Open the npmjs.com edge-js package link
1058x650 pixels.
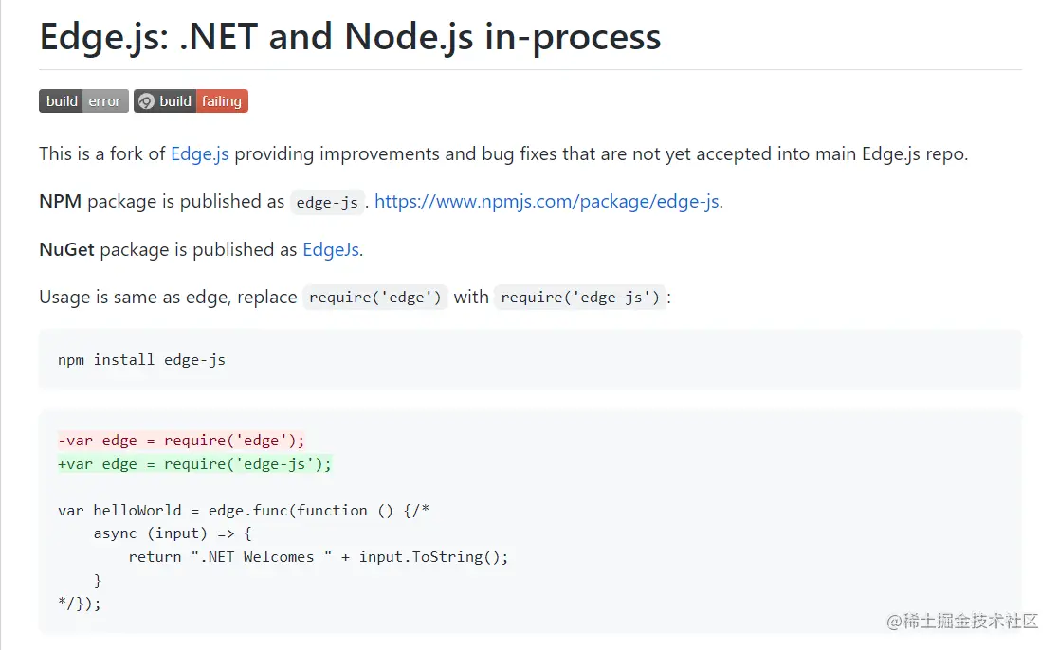[547, 202]
